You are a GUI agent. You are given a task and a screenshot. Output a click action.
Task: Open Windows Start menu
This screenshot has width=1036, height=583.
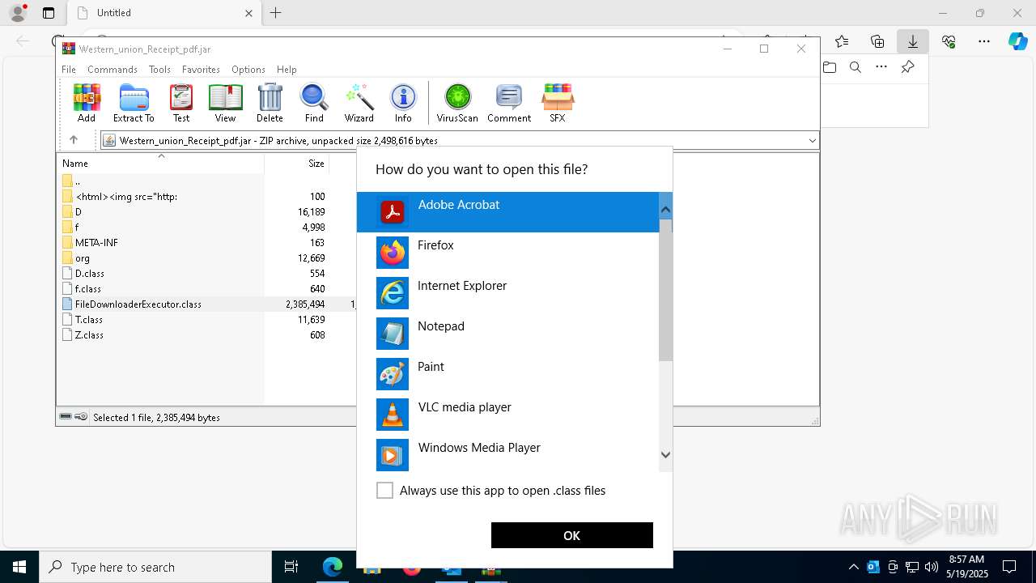tap(19, 567)
